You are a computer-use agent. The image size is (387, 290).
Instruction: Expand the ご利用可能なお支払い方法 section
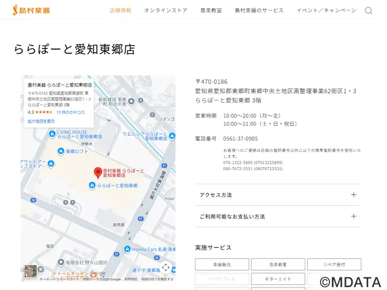tap(278, 217)
